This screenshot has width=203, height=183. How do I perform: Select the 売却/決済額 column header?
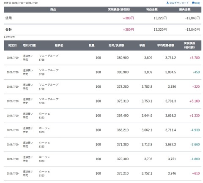(x=116, y=46)
